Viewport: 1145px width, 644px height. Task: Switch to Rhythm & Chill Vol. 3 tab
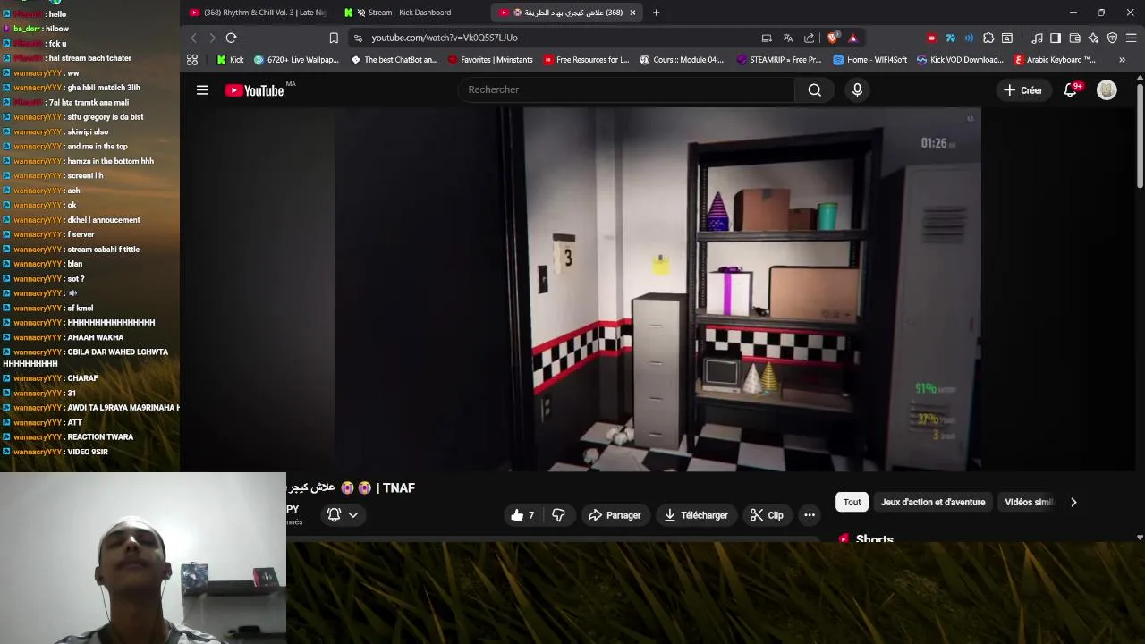pos(258,13)
